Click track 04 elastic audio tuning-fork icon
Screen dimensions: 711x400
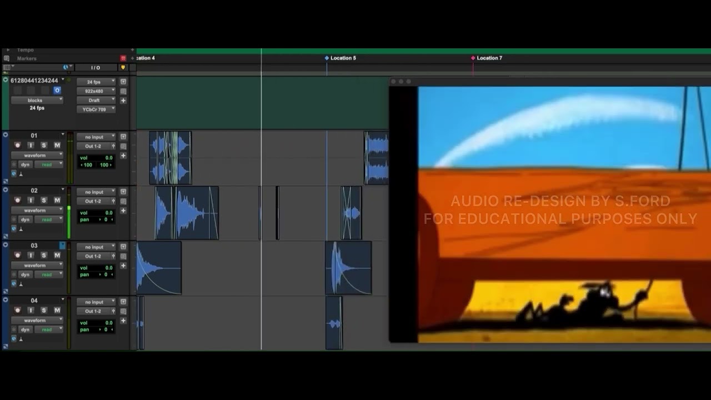21,339
